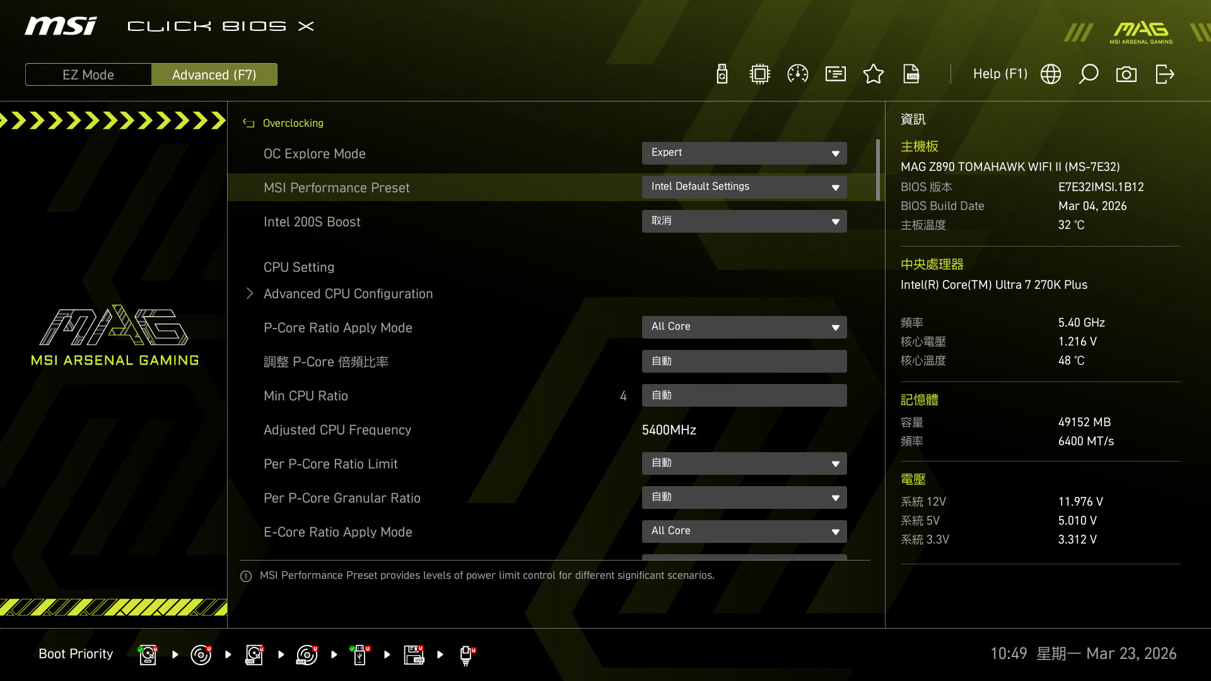Select the network boot device icon
1211x681 pixels.
467,655
